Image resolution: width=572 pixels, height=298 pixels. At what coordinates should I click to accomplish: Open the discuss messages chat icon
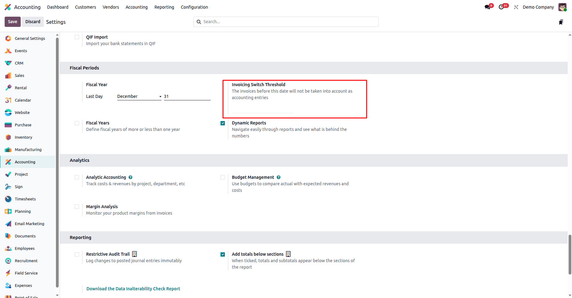488,7
